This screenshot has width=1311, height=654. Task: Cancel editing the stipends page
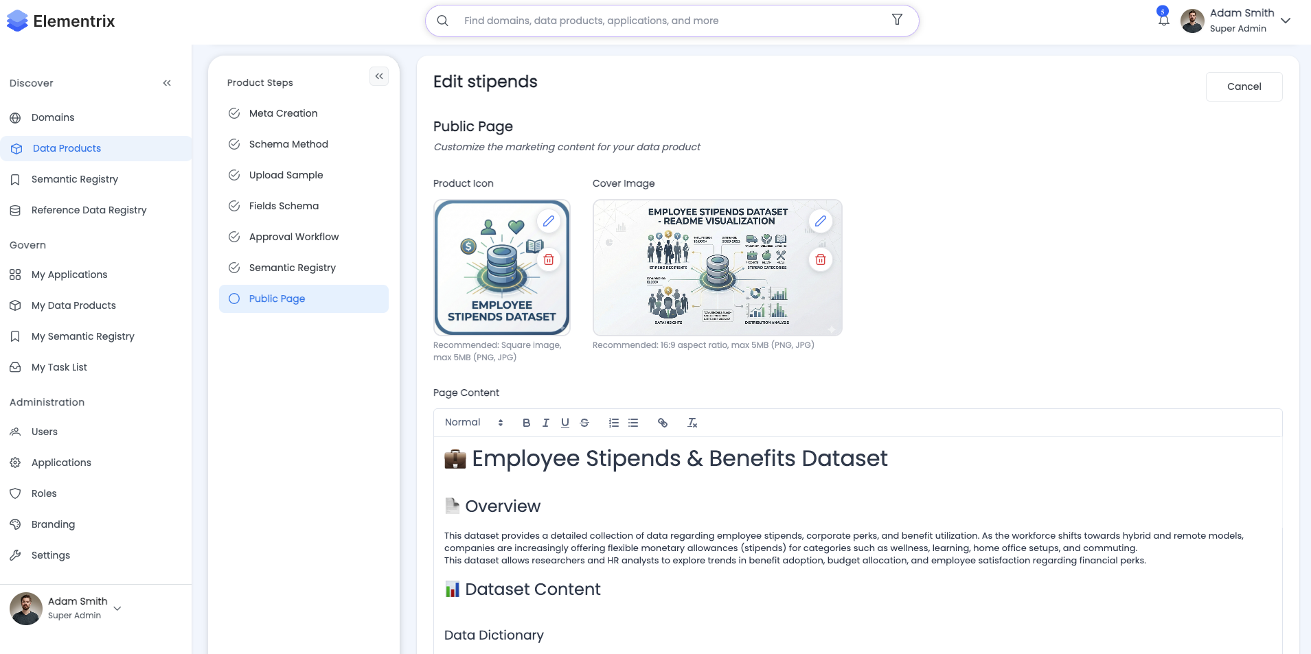coord(1244,86)
